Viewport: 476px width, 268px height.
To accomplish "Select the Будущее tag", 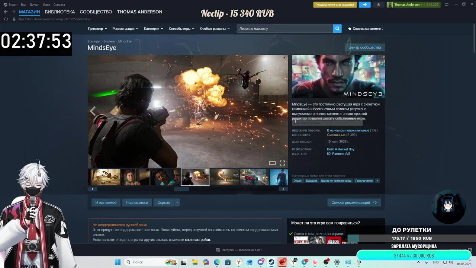I will [x=312, y=181].
